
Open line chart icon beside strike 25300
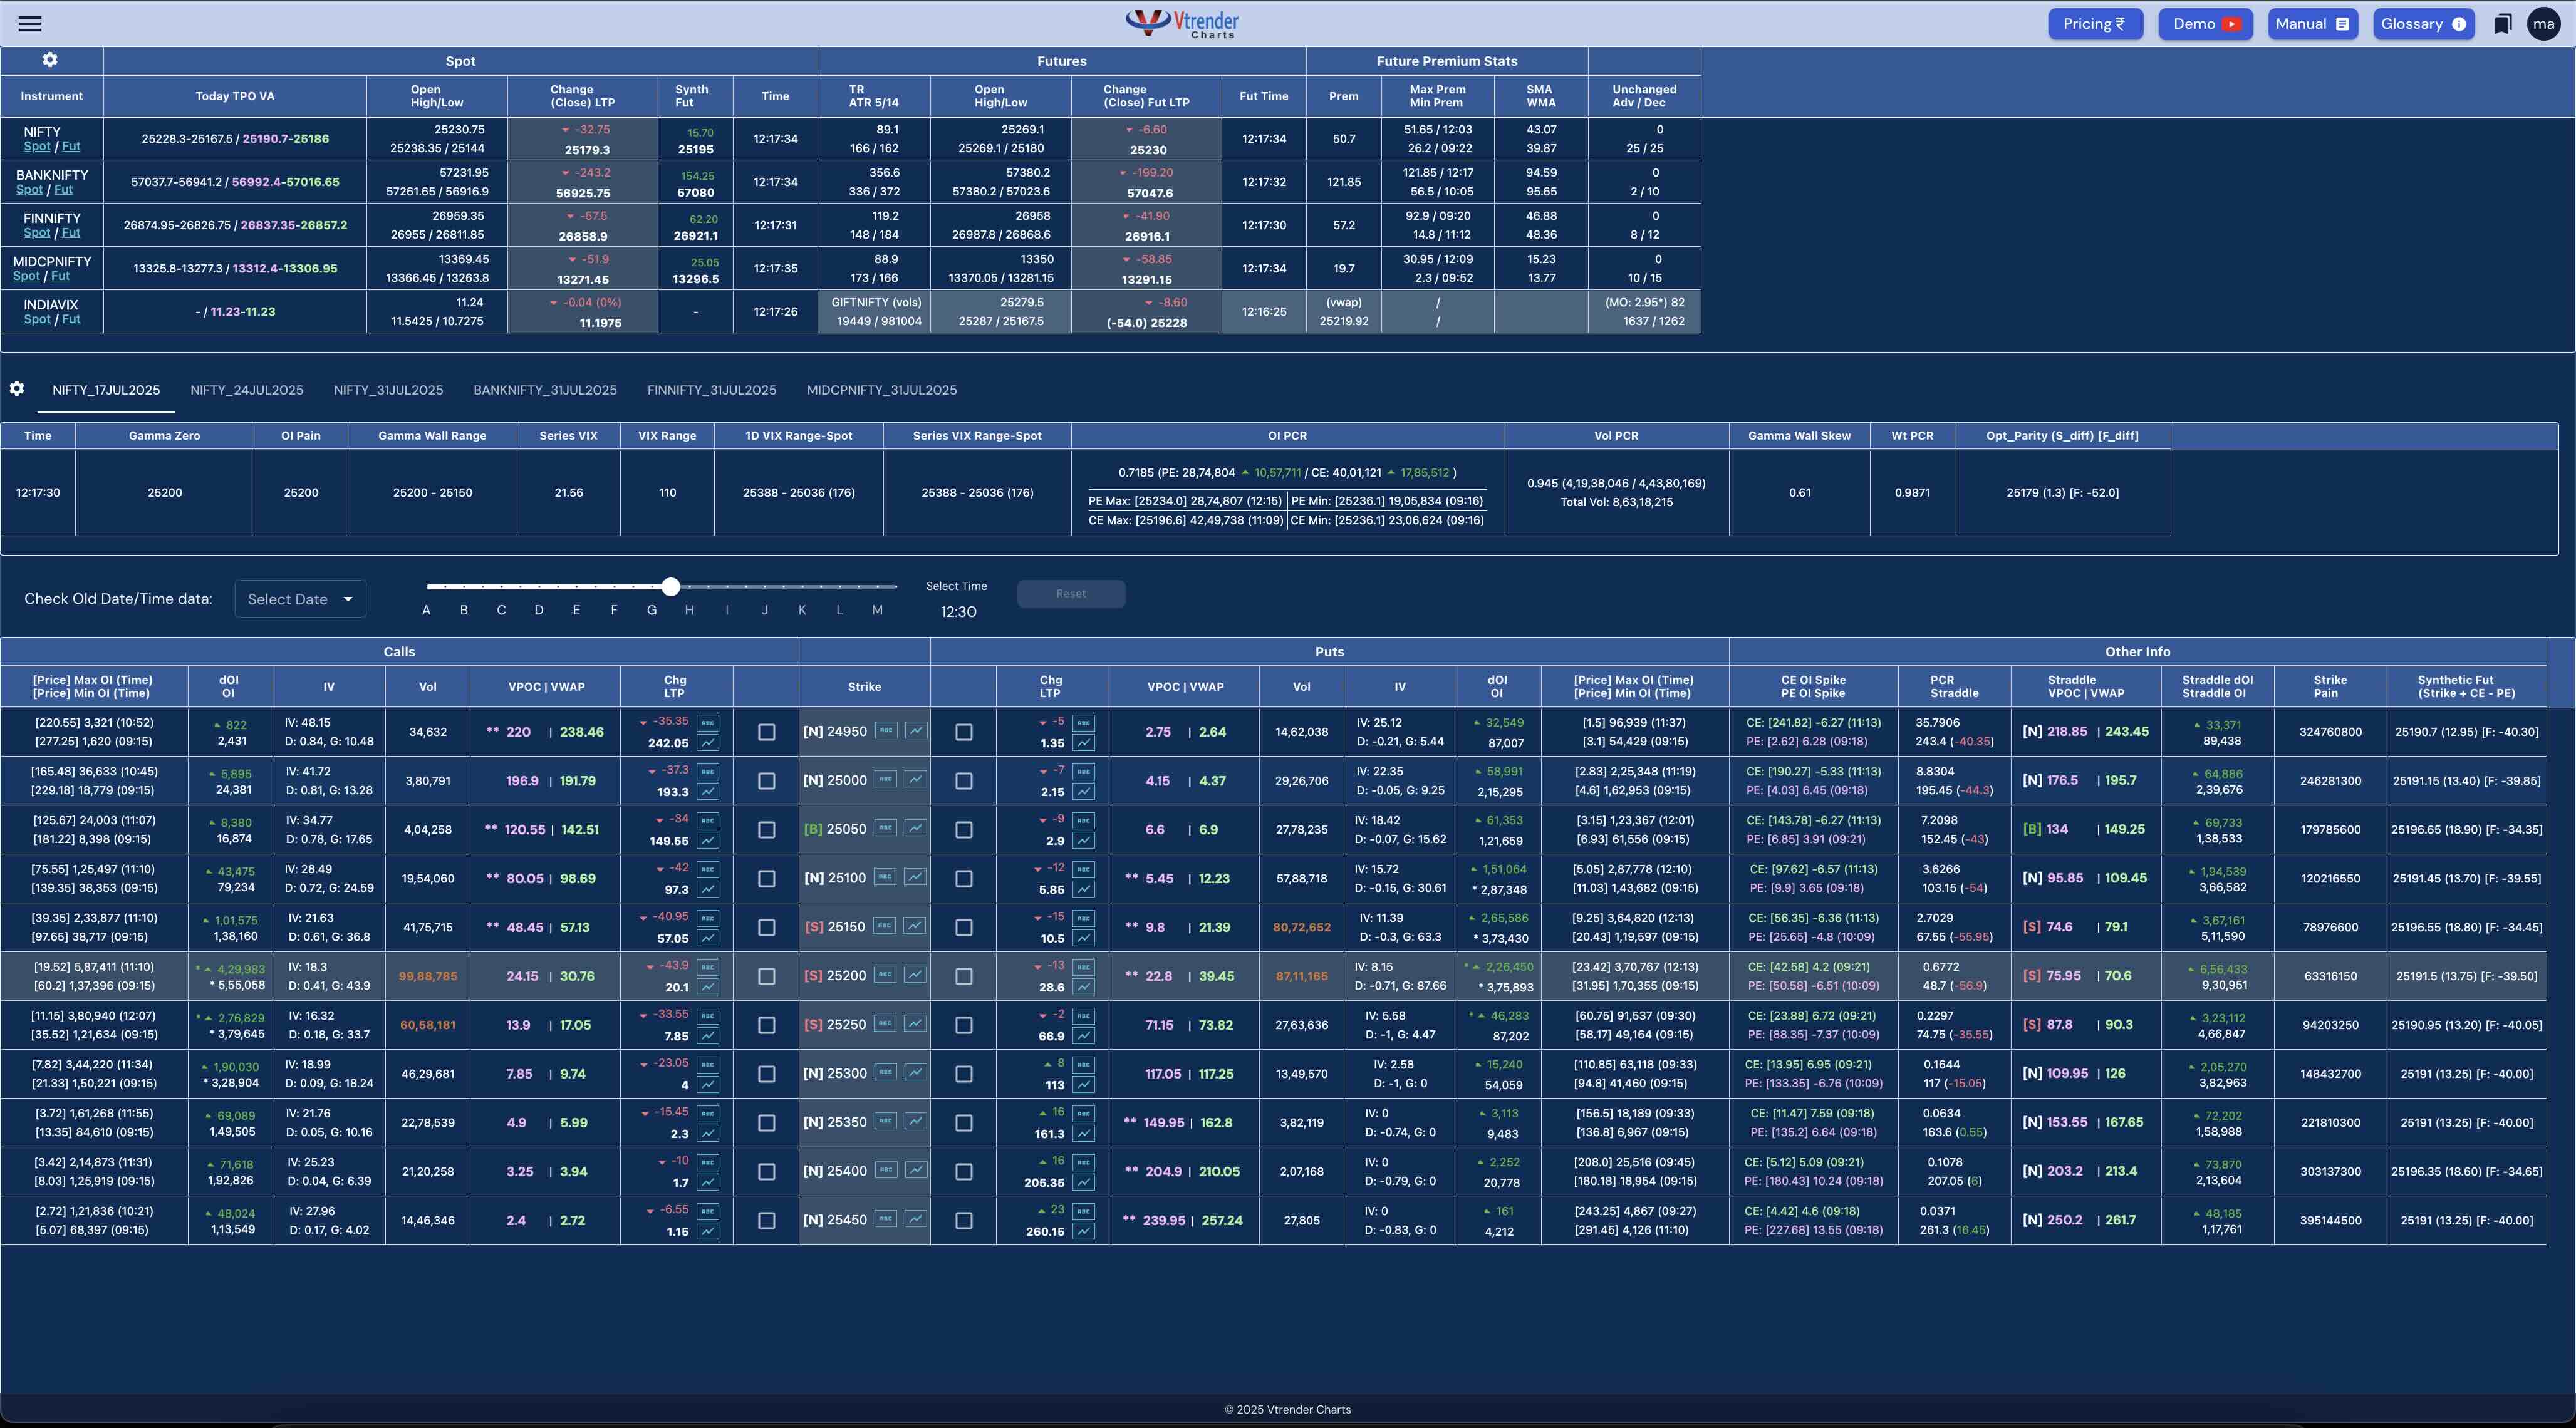(x=915, y=1073)
